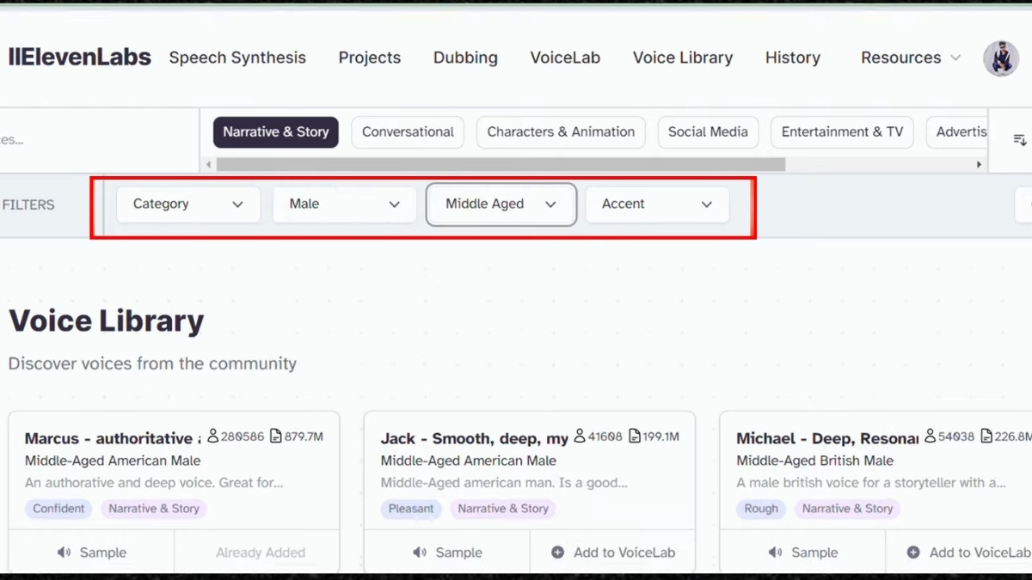This screenshot has height=580, width=1032.
Task: Click the sort icon beside category chips
Action: [x=1020, y=139]
